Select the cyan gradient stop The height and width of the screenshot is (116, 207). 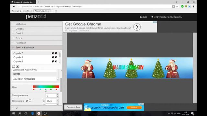point(40,90)
